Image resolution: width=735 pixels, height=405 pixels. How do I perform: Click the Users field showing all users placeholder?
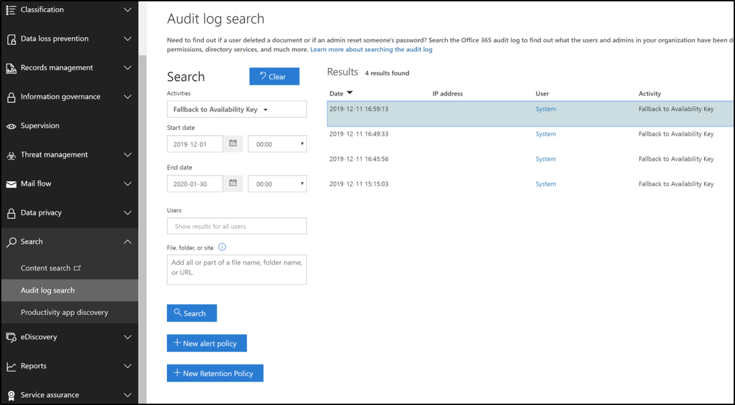[x=237, y=226]
